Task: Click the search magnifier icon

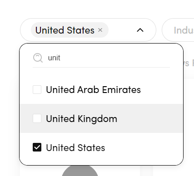Action: (x=38, y=58)
